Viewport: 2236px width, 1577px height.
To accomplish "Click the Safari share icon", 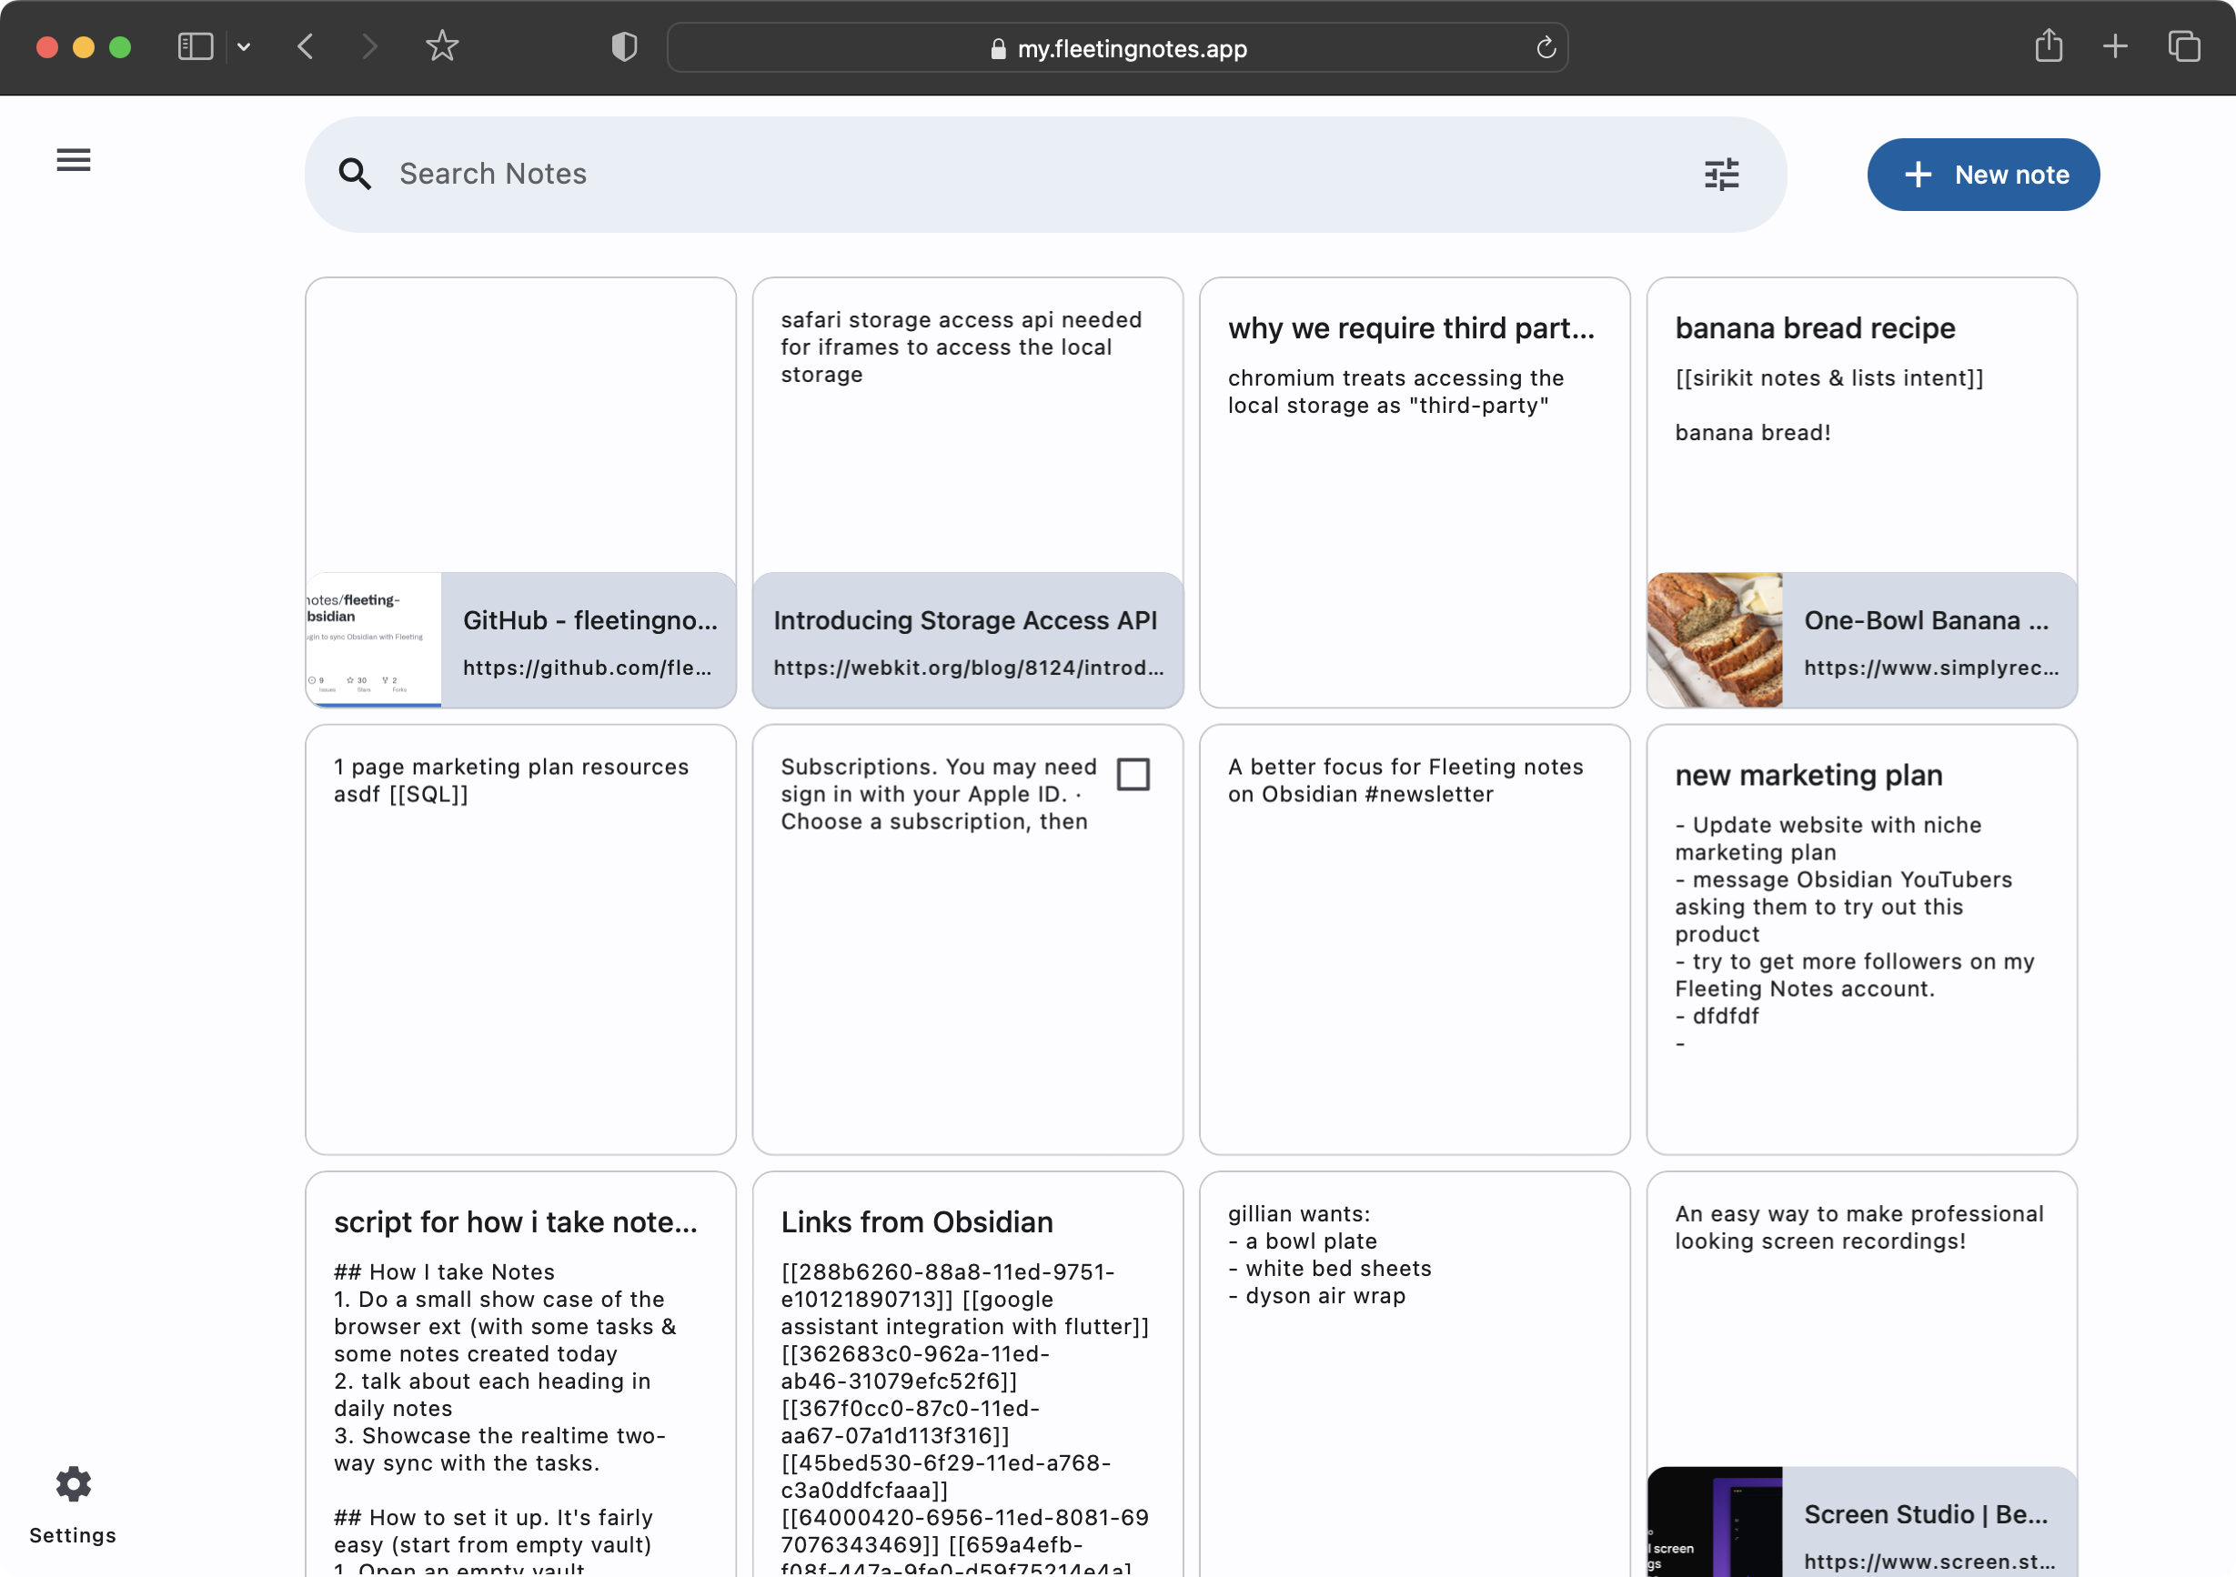I will click(2048, 45).
